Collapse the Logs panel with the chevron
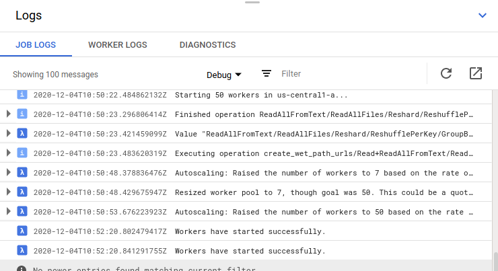Image resolution: width=498 pixels, height=271 pixels. click(x=482, y=15)
